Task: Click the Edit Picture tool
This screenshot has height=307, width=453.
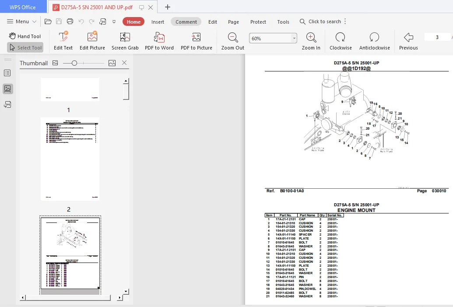Action: [x=92, y=41]
